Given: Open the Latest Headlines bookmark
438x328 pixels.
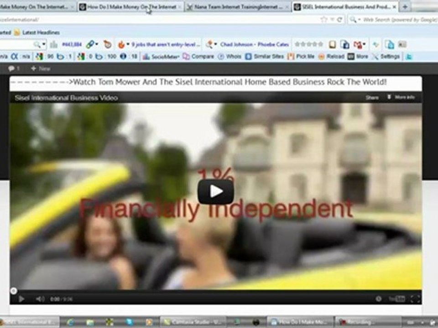Looking at the screenshot, I should (37, 33).
